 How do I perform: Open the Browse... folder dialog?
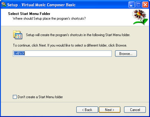tap(126, 54)
